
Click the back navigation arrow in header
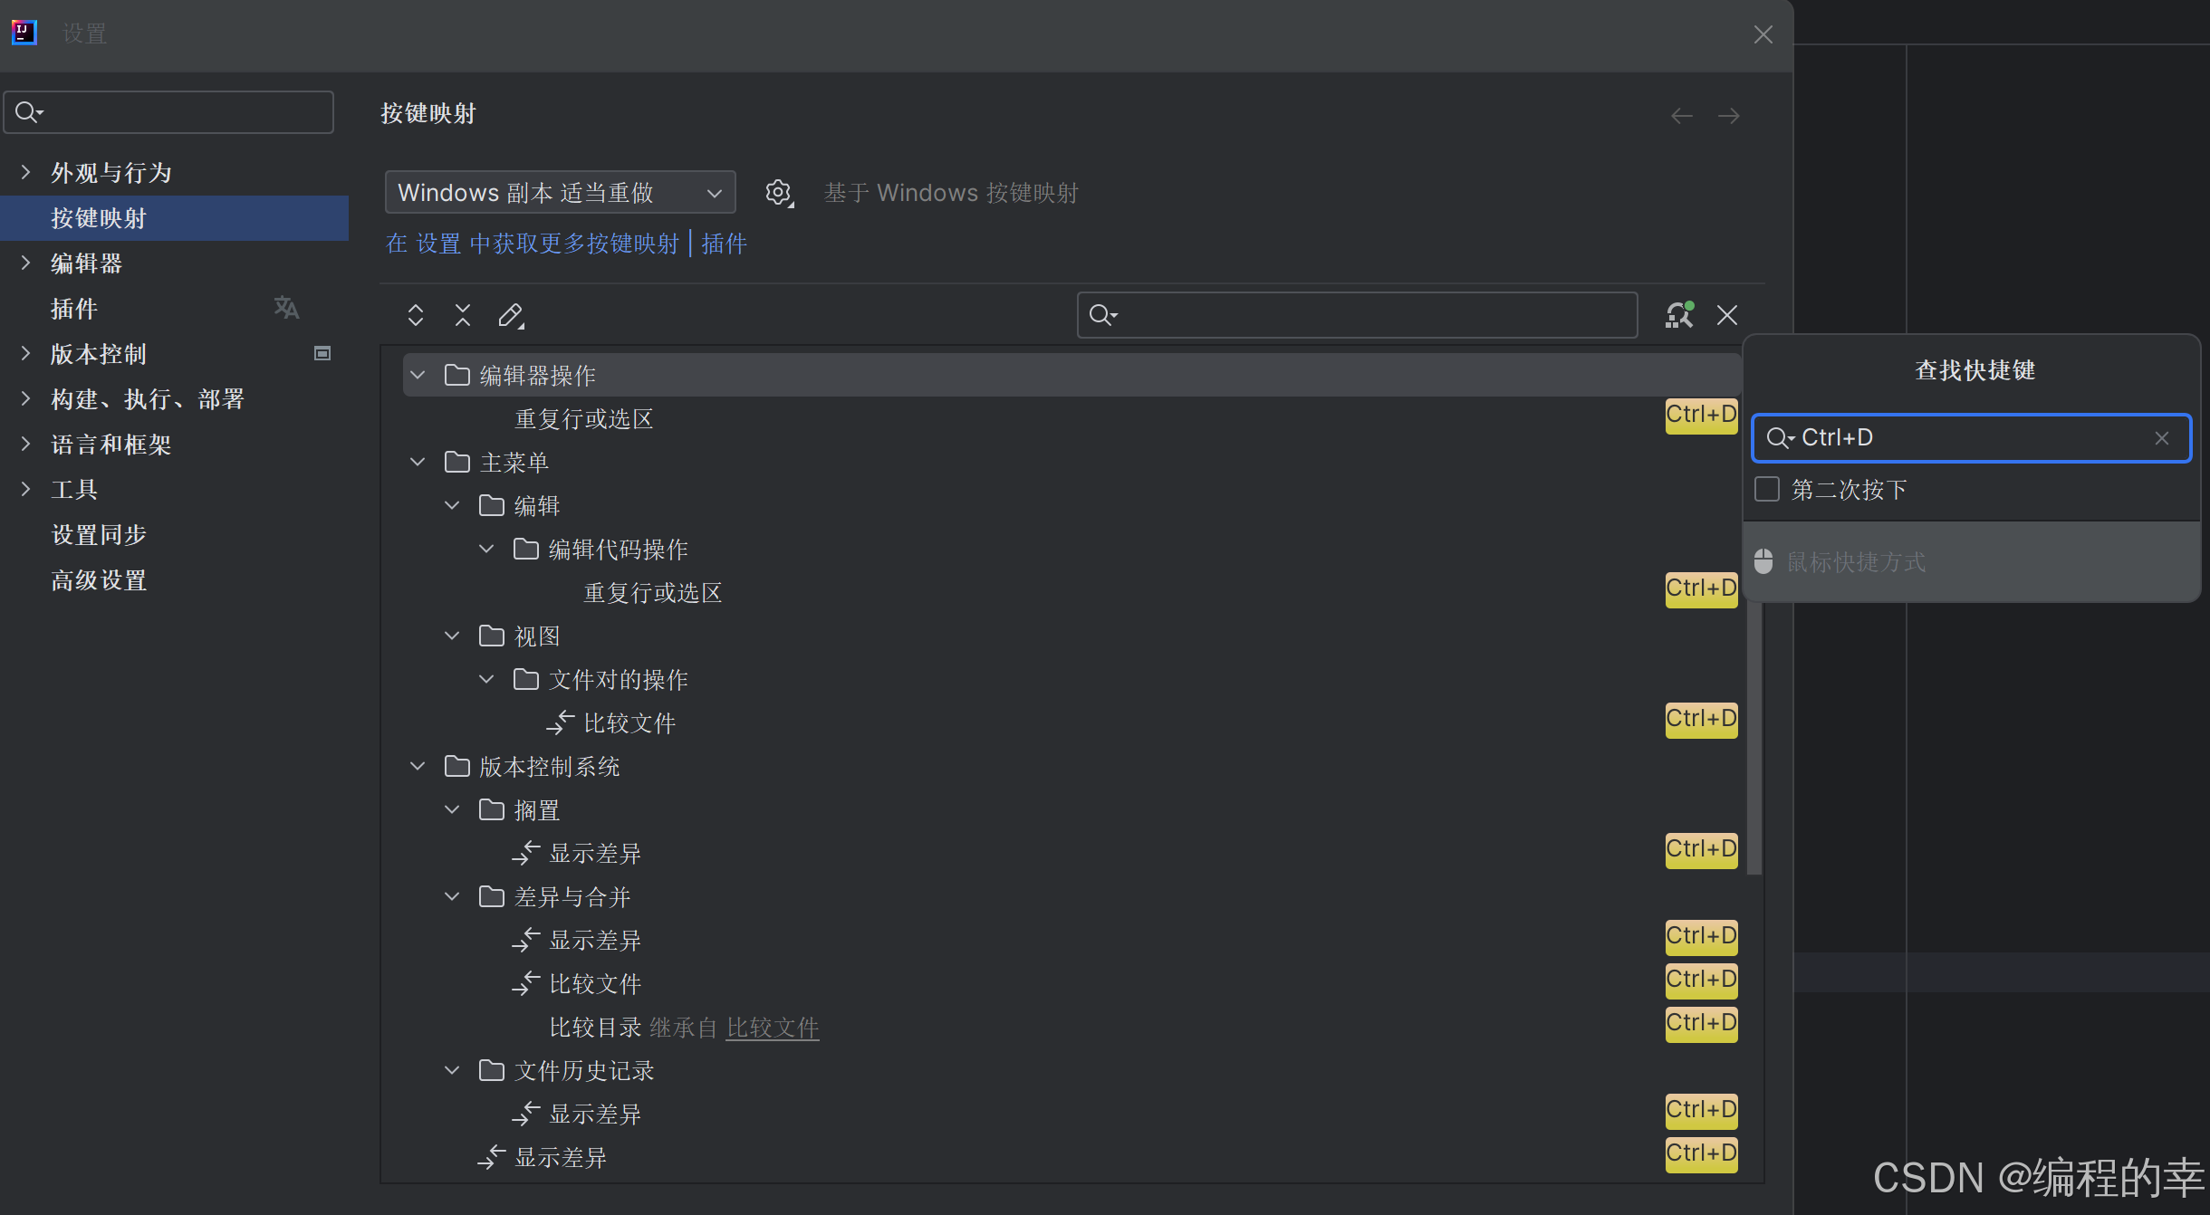(1682, 116)
